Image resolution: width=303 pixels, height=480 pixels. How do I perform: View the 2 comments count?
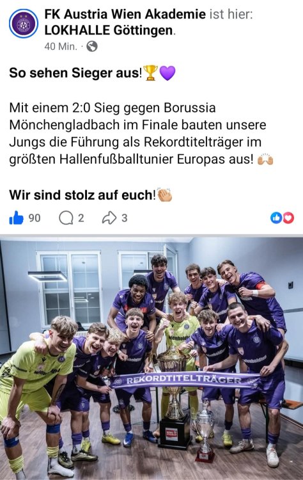[81, 218]
